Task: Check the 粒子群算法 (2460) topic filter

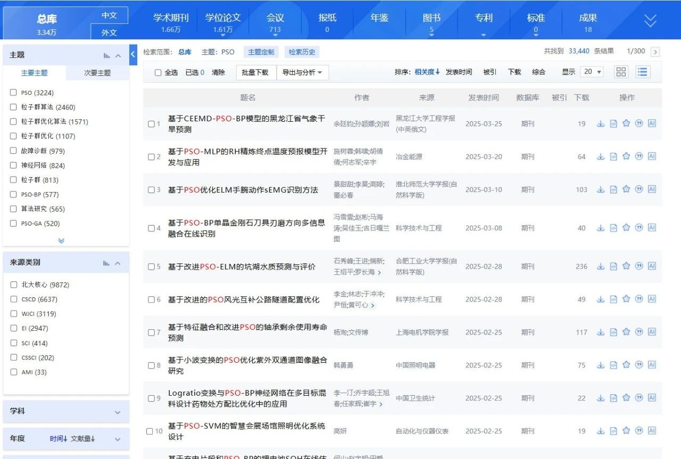Action: point(14,107)
